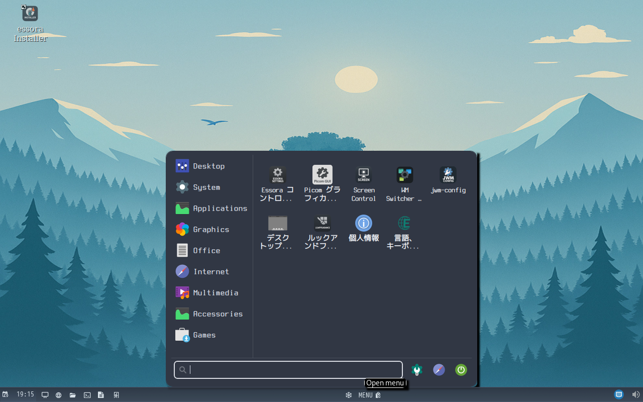The image size is (643, 402).
Task: Select the System category
Action: 206,187
